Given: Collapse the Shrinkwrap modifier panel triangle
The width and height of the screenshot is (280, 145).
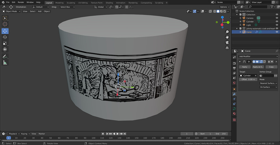Looking at the screenshot, I should click(240, 62).
